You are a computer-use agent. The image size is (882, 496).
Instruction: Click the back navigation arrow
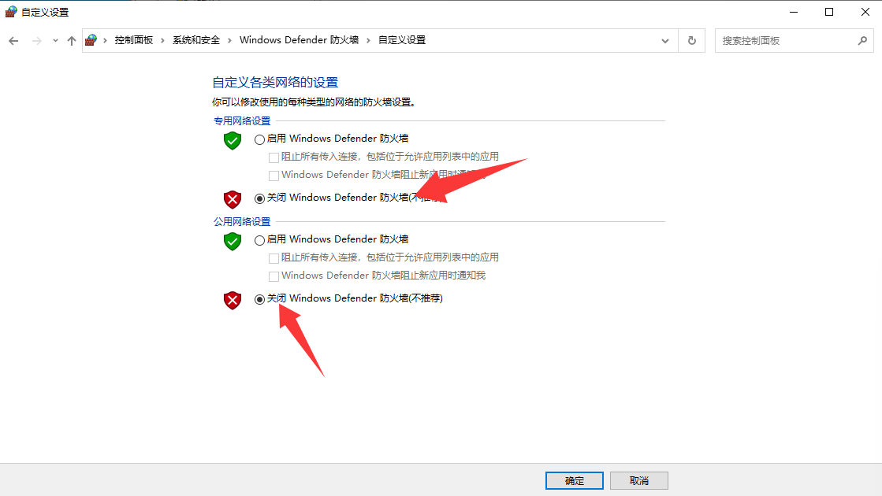[13, 40]
